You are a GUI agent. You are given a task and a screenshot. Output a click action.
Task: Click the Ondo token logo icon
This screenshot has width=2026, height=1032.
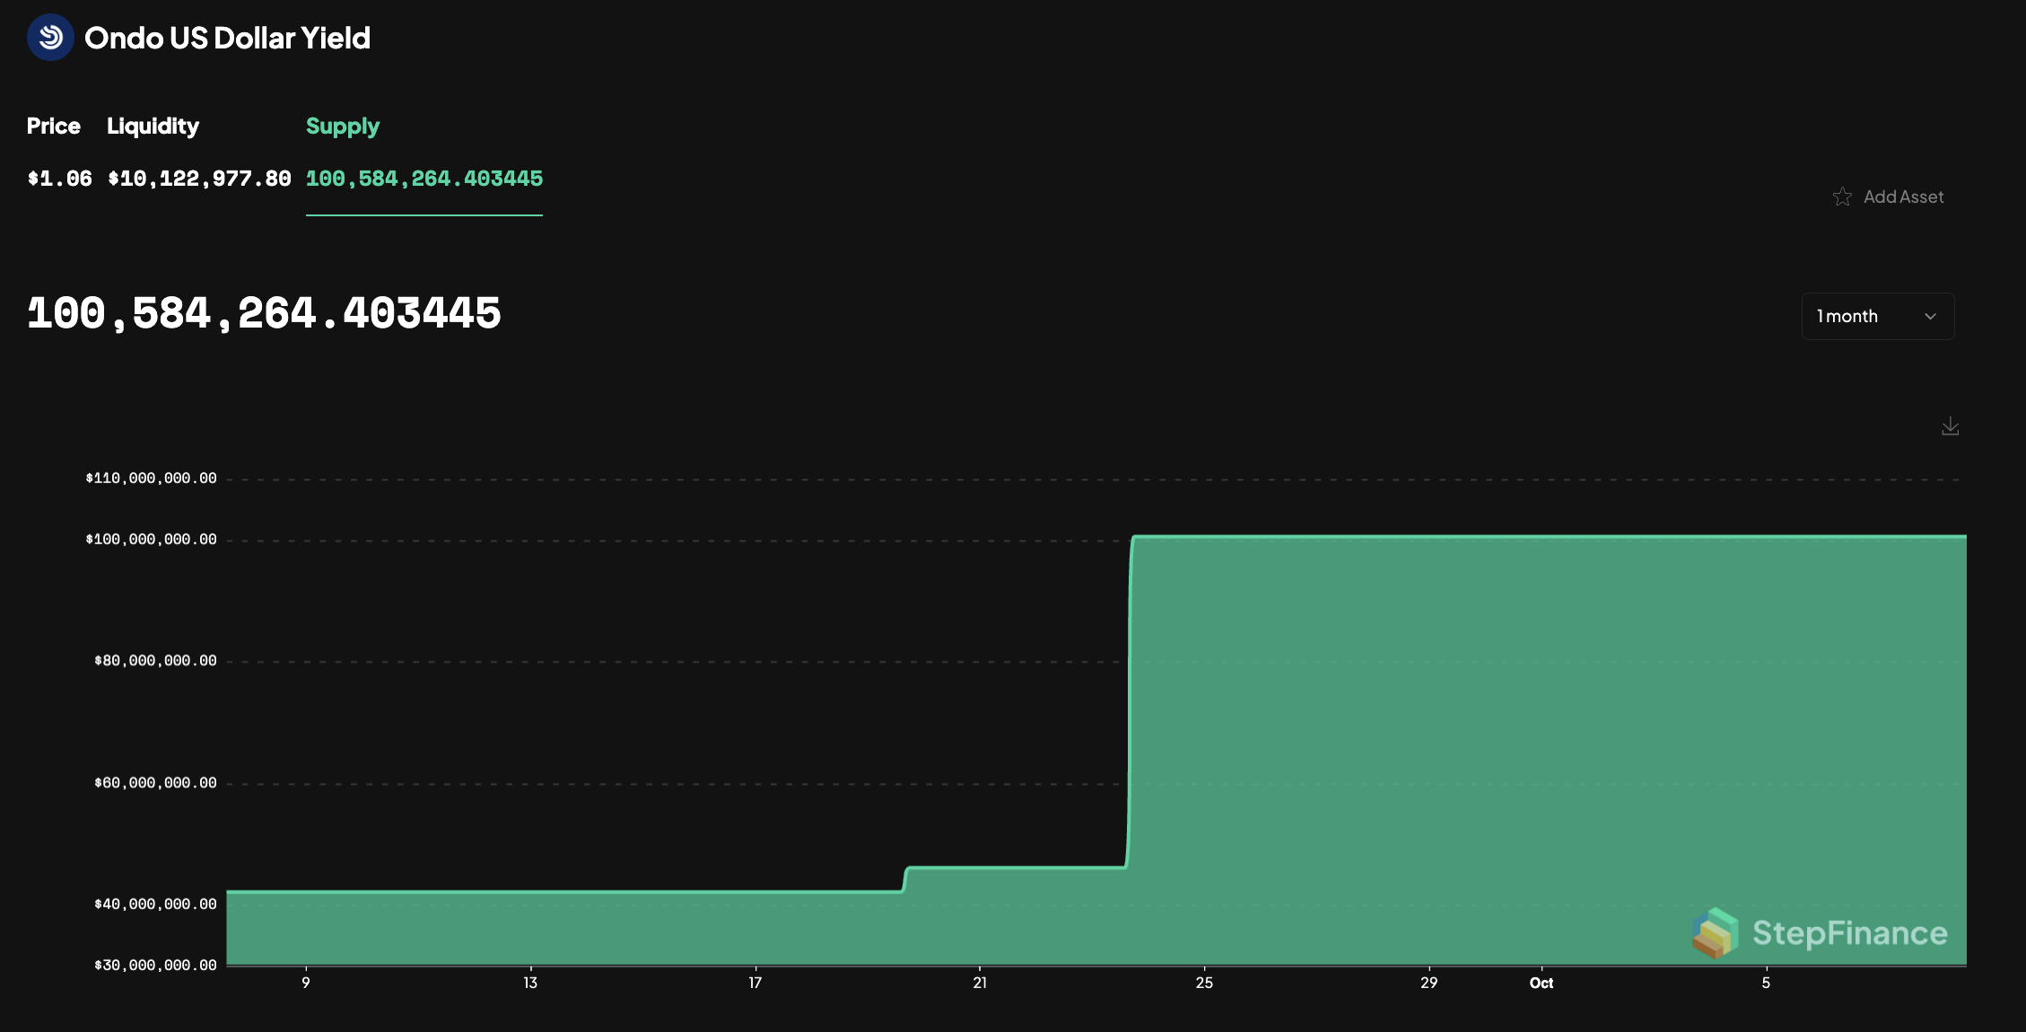pyautogui.click(x=50, y=38)
